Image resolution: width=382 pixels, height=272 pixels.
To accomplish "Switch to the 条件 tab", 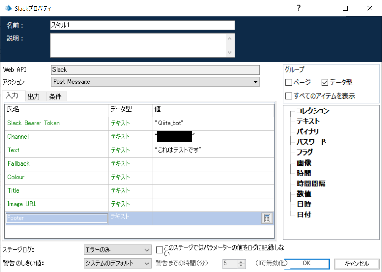I will (56, 96).
